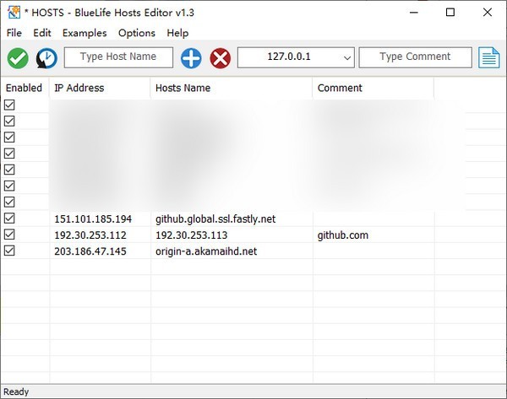Open the Options menu

[x=136, y=33]
